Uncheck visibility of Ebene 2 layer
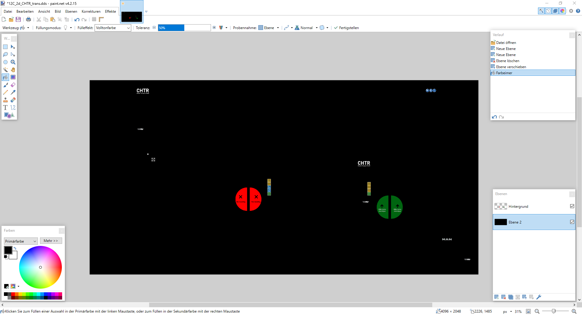582x315 pixels. (572, 222)
